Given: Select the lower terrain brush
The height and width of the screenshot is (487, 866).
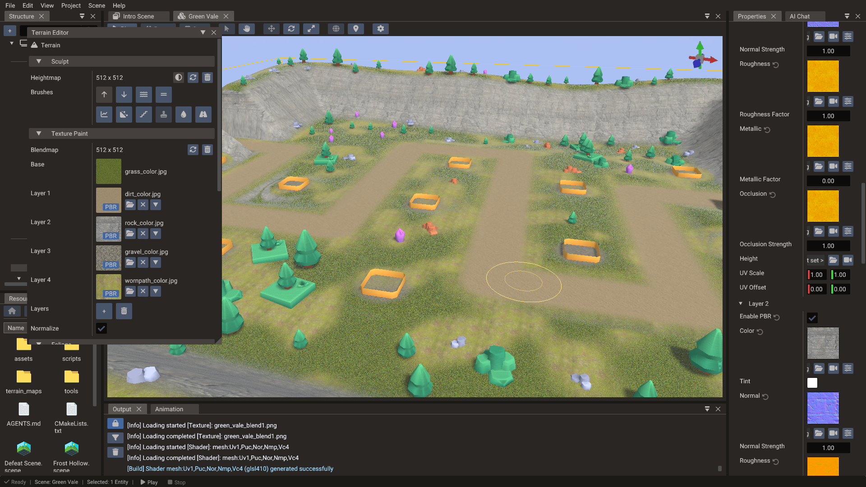Looking at the screenshot, I should [x=124, y=95].
